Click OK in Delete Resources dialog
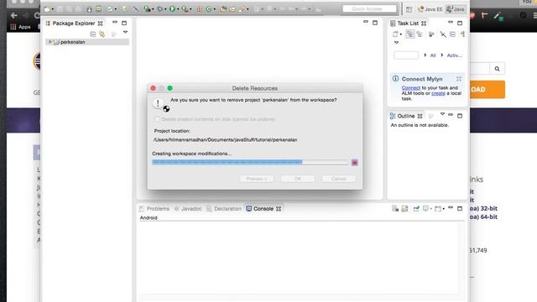 pos(298,179)
